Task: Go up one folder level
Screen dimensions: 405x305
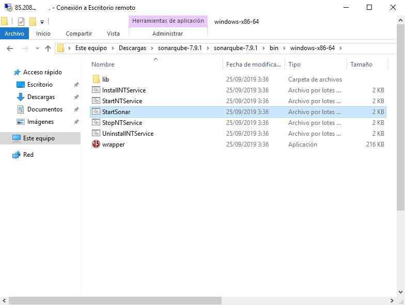Action: tap(48, 49)
